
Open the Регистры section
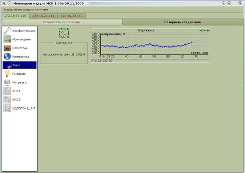[19, 48]
